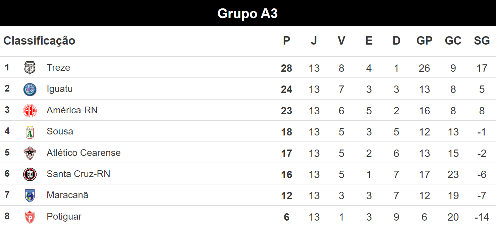
Task: Click the GP goals-for column header
Action: tap(424, 41)
